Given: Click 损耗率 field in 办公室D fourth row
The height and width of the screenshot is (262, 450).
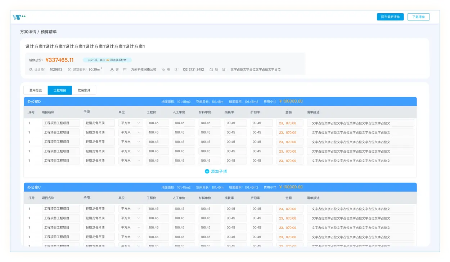Looking at the screenshot, I should [x=235, y=151].
